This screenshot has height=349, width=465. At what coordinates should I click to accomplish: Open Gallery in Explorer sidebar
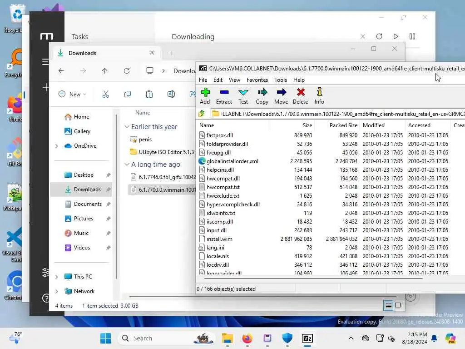[81, 131]
